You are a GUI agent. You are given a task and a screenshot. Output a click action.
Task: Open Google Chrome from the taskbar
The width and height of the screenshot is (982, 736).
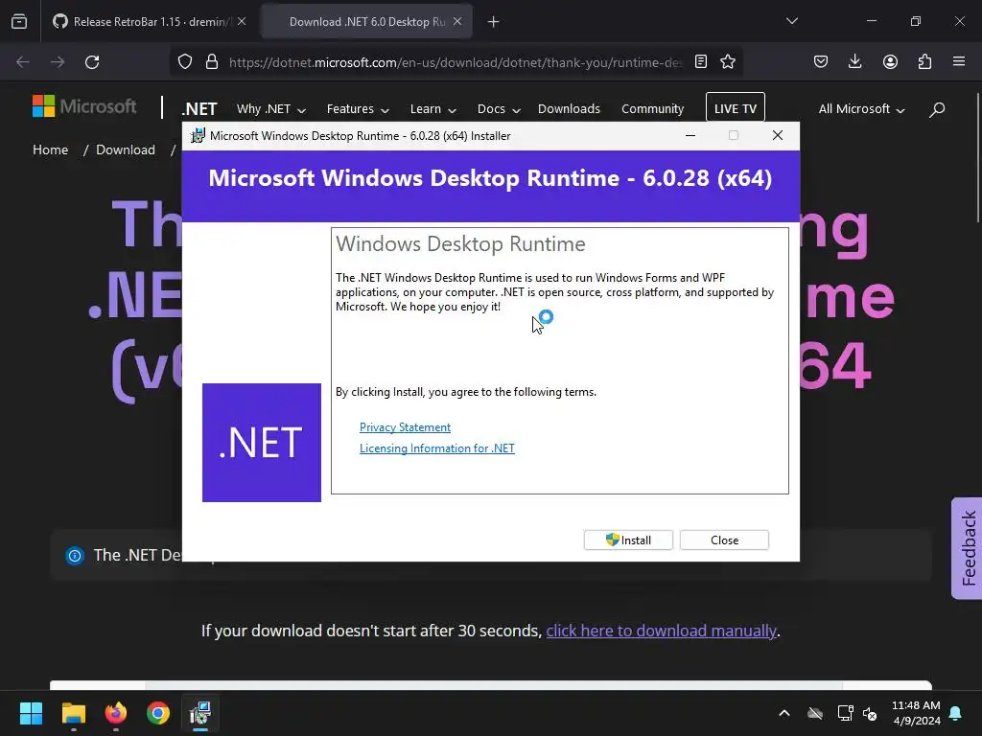pos(158,713)
